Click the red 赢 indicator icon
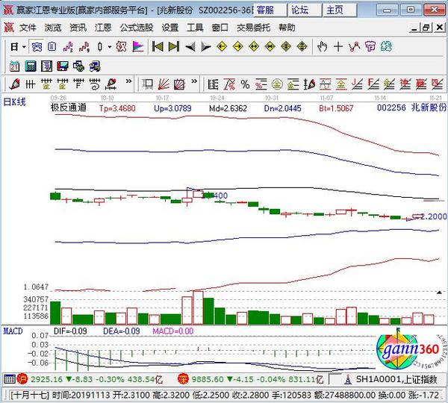The height and width of the screenshot is (403, 448). pos(421,84)
